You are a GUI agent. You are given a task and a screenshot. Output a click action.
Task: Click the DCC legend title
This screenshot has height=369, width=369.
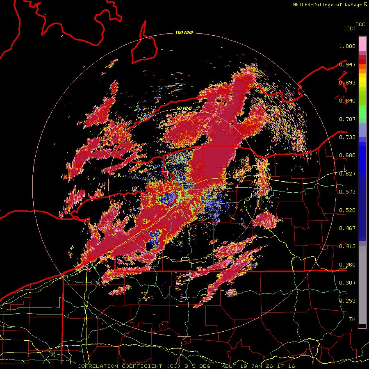point(360,24)
